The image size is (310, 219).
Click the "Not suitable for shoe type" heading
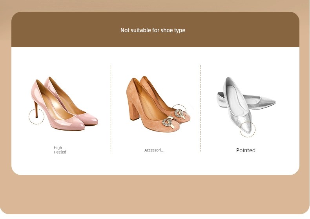click(x=153, y=30)
